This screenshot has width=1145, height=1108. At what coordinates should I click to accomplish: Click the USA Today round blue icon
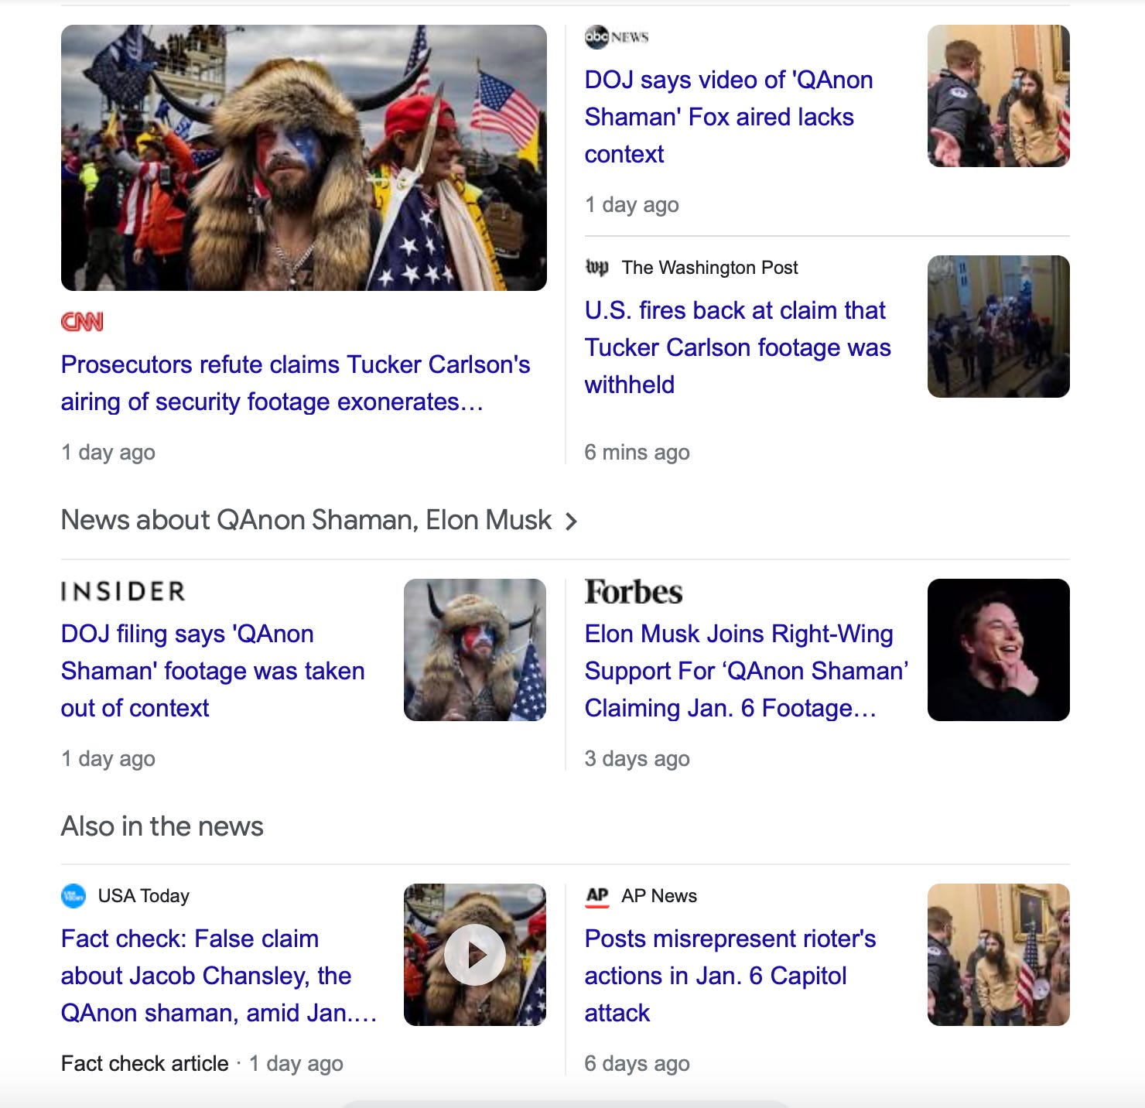[73, 896]
